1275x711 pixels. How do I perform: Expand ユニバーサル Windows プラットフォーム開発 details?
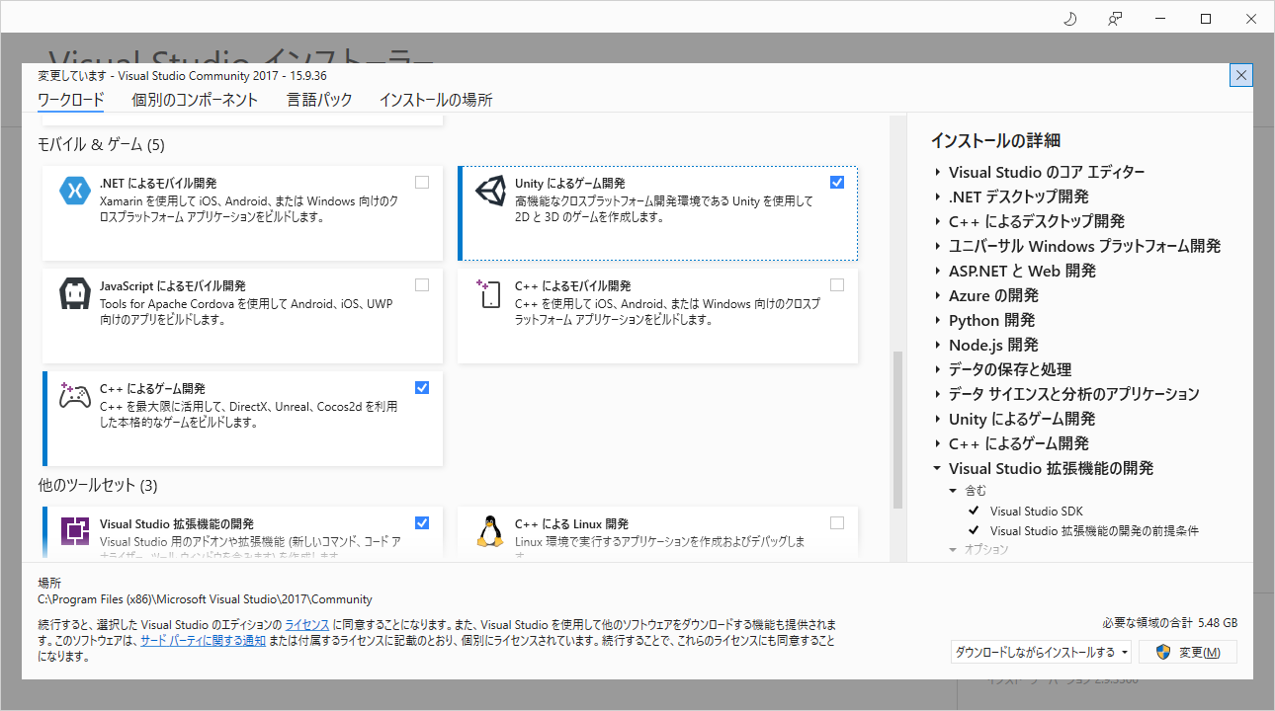coord(937,246)
